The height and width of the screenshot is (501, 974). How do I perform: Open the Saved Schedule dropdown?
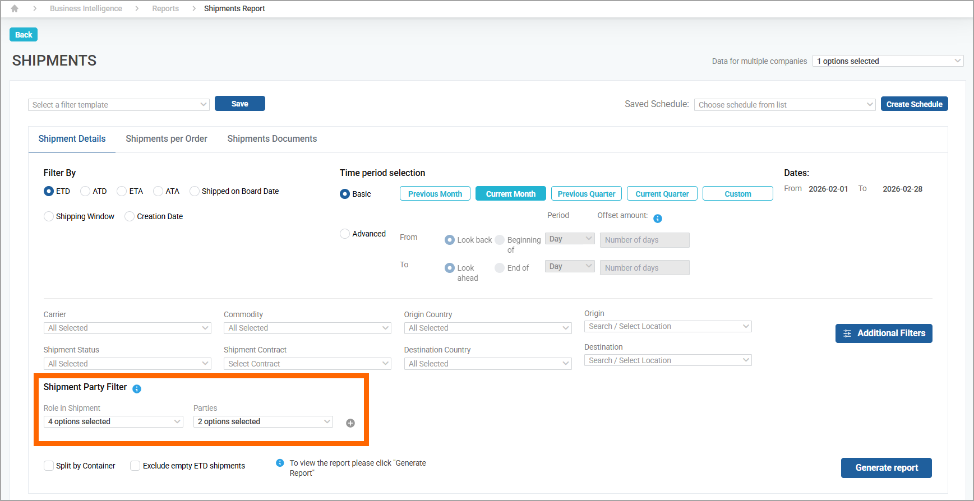pos(785,105)
